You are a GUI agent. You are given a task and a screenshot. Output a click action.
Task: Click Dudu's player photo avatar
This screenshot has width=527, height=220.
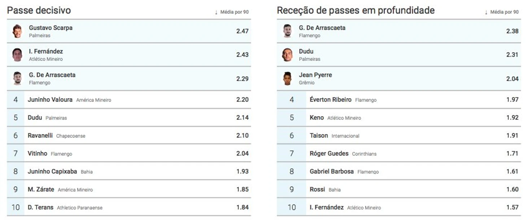coord(287,55)
